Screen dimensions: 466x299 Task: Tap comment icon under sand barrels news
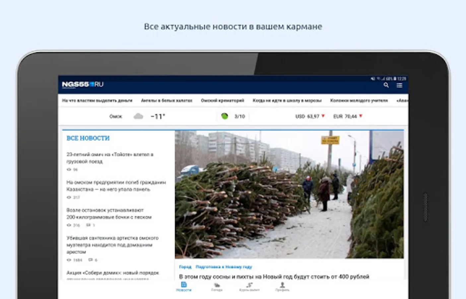(x=89, y=225)
